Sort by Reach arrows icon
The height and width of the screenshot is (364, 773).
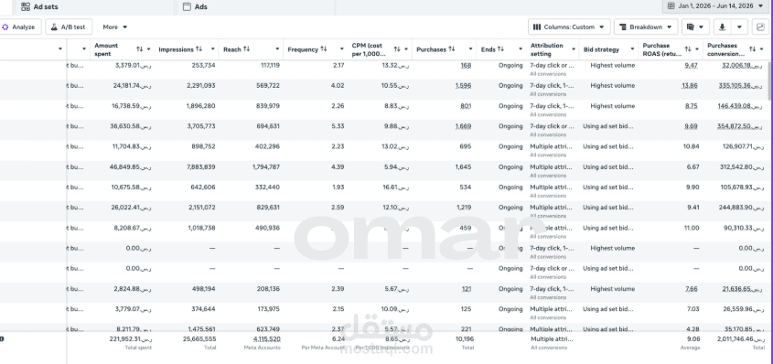tap(246, 49)
